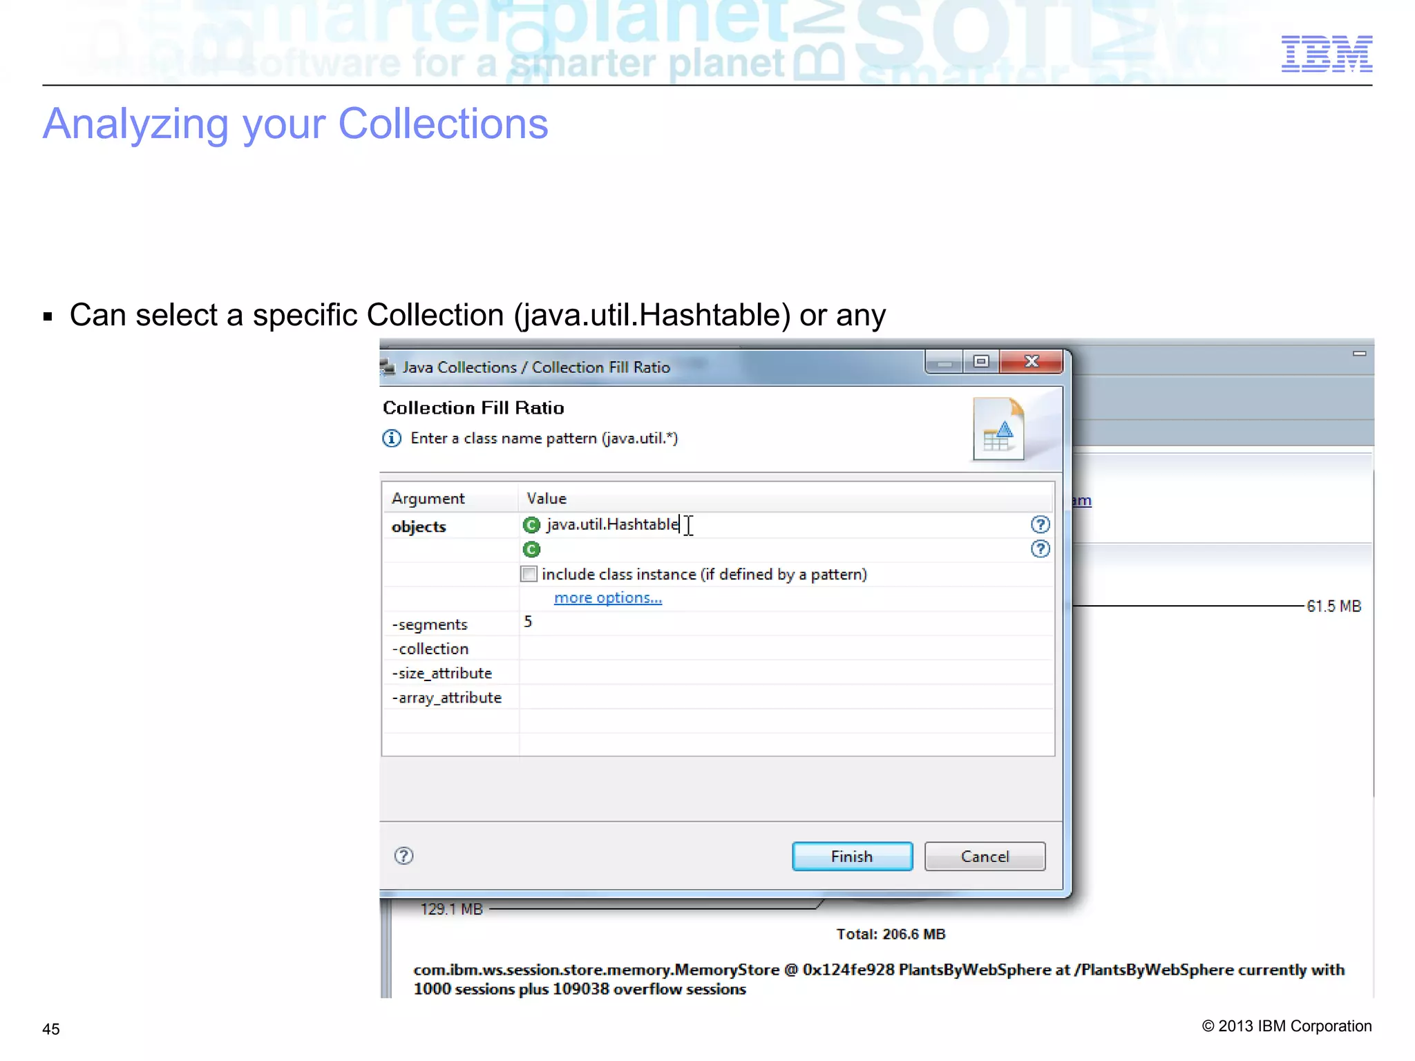This screenshot has width=1415, height=1061.
Task: Click help icon beside the empty objects row
Action: [1040, 549]
